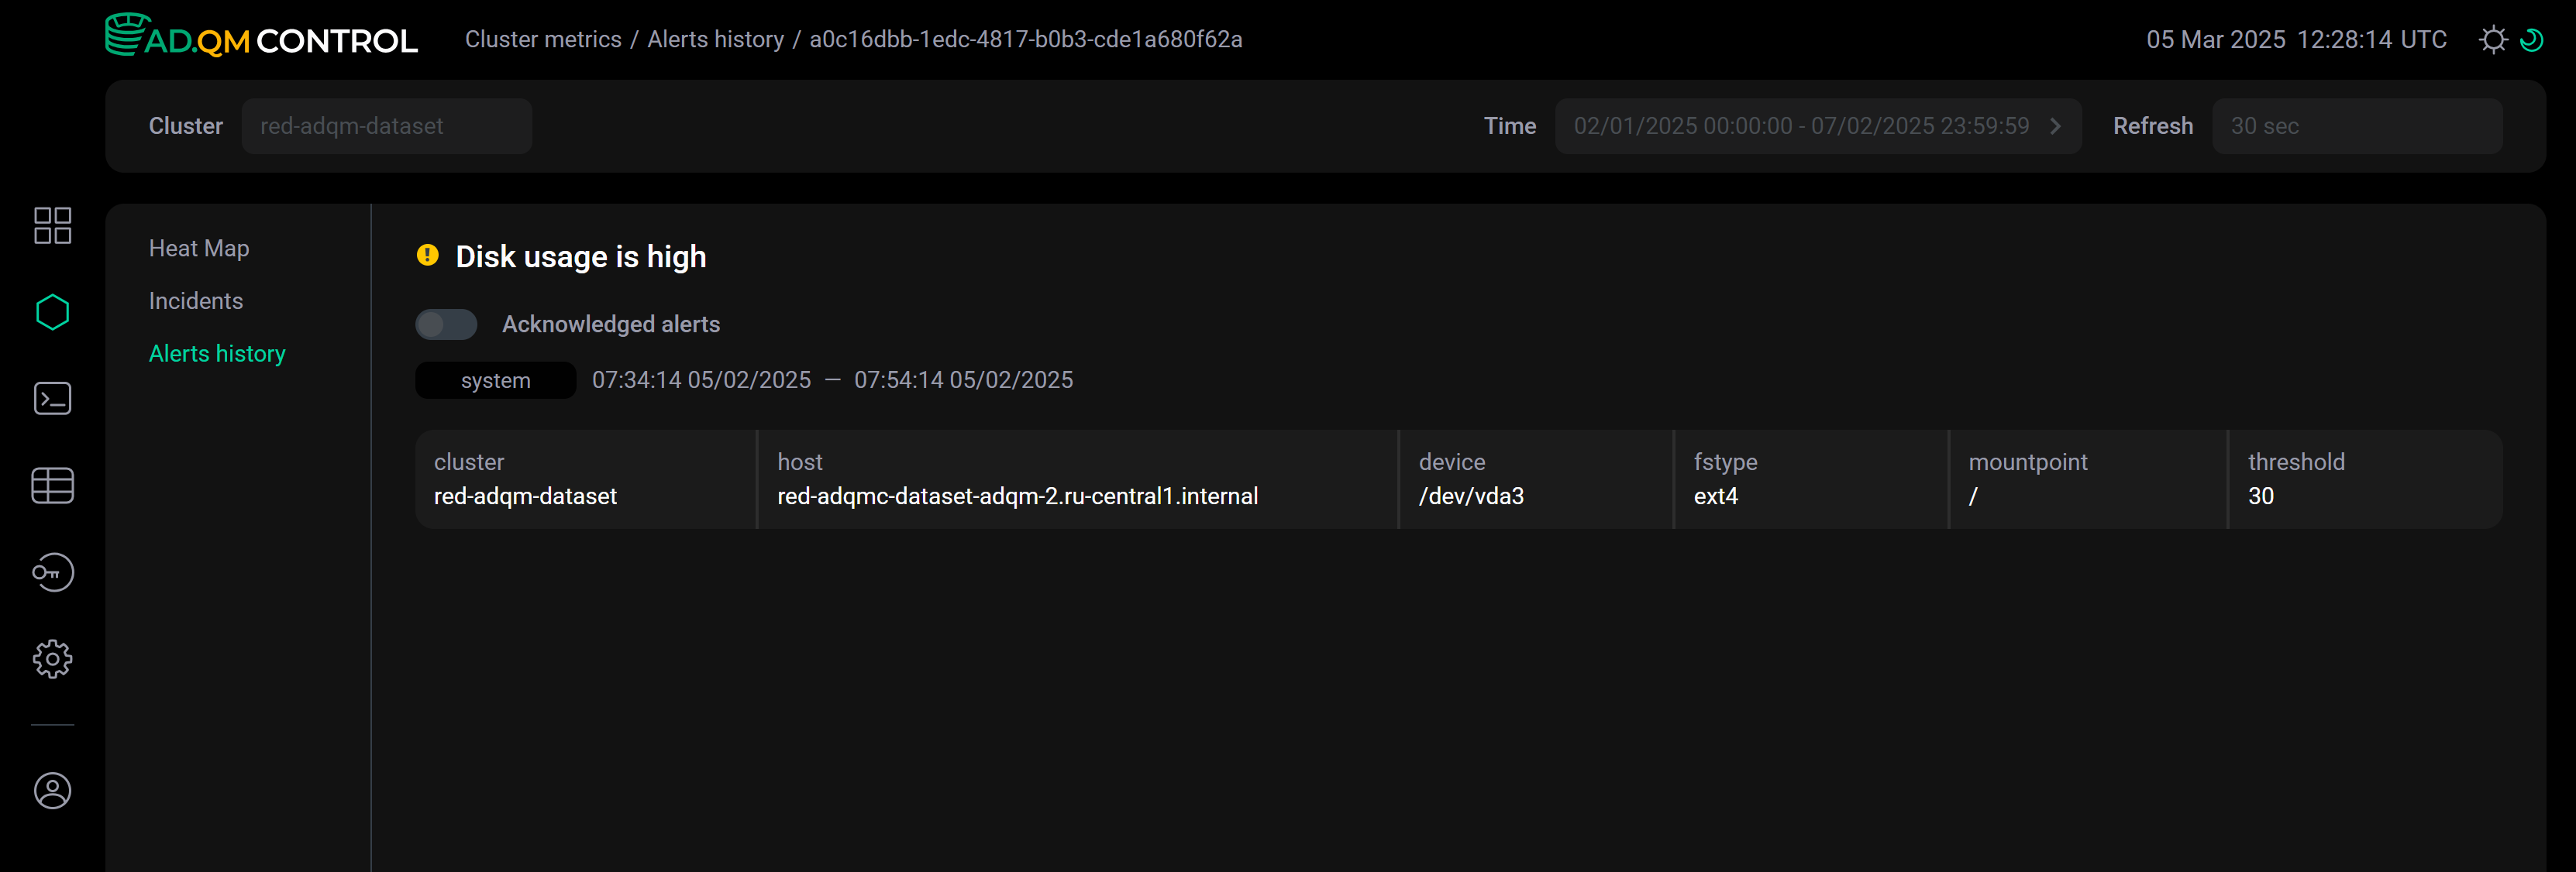Select the Alerts history navigation link
Image resolution: width=2576 pixels, height=872 pixels.
pyautogui.click(x=217, y=352)
